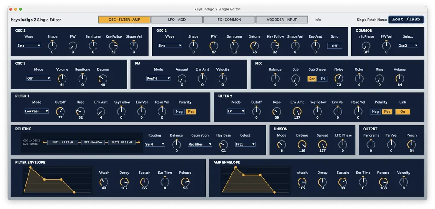Image resolution: width=435 pixels, height=209 pixels.
Task: Switch to the LFO · MOD tab
Action: (177, 20)
